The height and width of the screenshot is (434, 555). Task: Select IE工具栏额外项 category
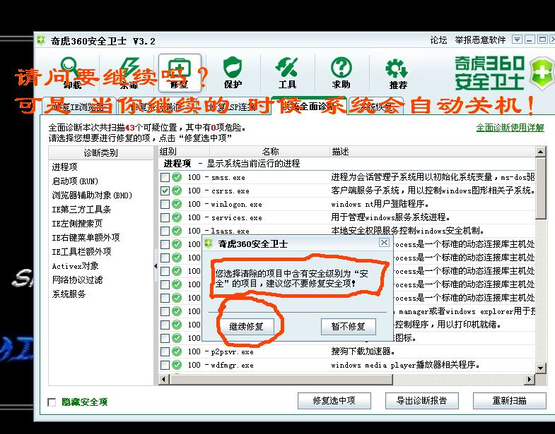tap(81, 252)
